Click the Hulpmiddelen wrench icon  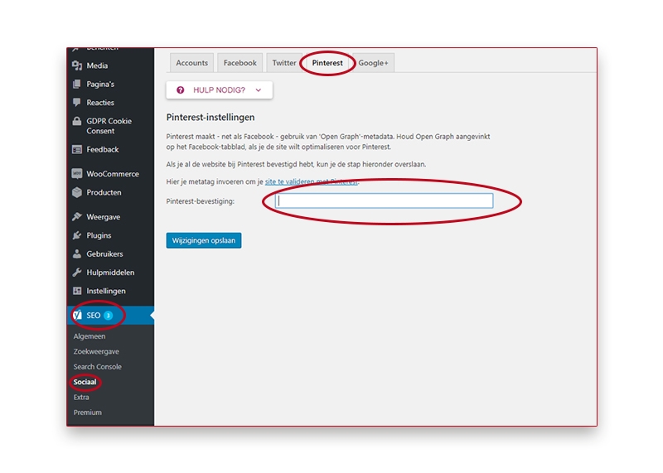tap(77, 273)
